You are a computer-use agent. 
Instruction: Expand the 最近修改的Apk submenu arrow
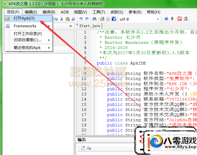point(49,48)
